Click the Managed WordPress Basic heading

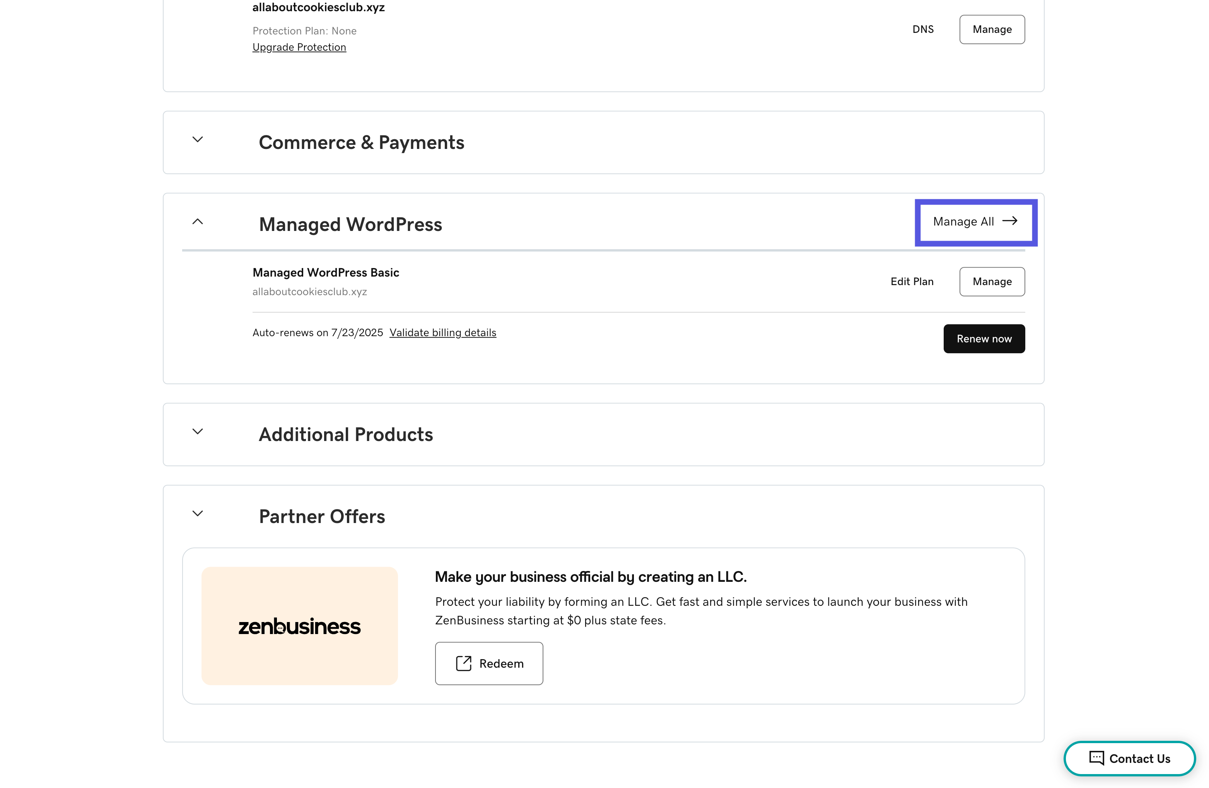coord(326,272)
